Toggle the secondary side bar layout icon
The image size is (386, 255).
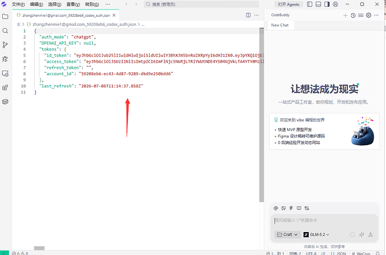coord(327,4)
